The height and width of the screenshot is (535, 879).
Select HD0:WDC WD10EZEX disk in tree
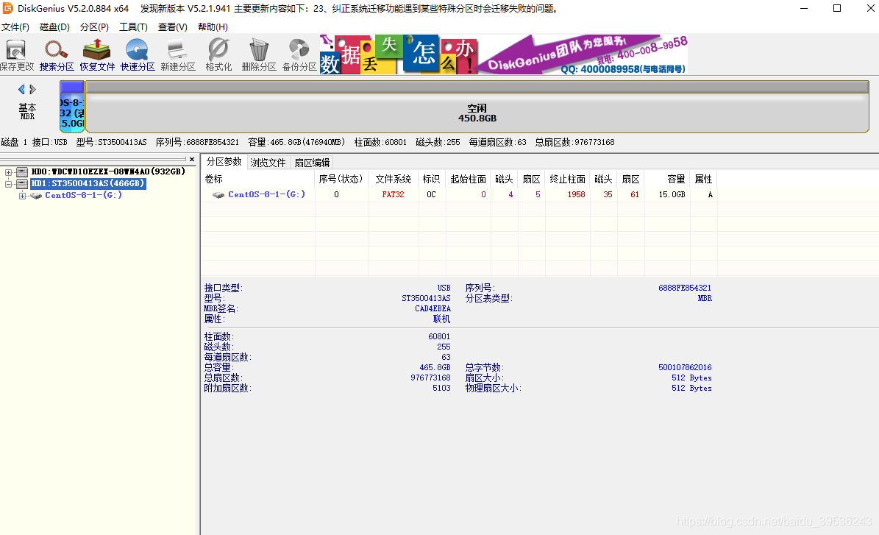108,171
